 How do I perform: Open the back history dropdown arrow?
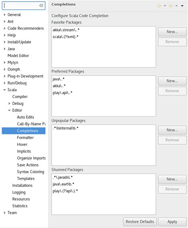[x=165, y=6]
